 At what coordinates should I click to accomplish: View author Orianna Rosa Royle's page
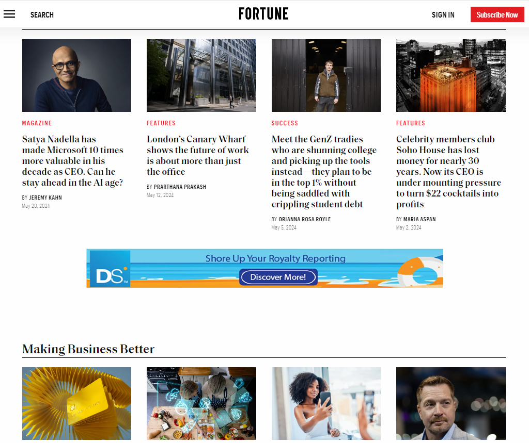pyautogui.click(x=304, y=220)
